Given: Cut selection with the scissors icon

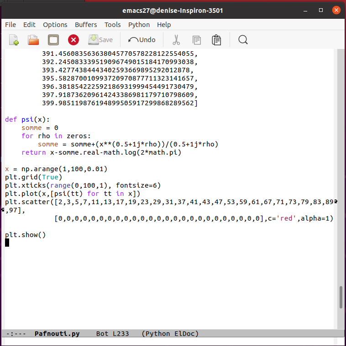Looking at the screenshot, I should click(177, 40).
